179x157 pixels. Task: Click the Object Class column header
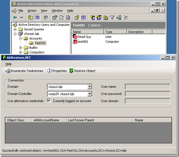tap(18, 120)
